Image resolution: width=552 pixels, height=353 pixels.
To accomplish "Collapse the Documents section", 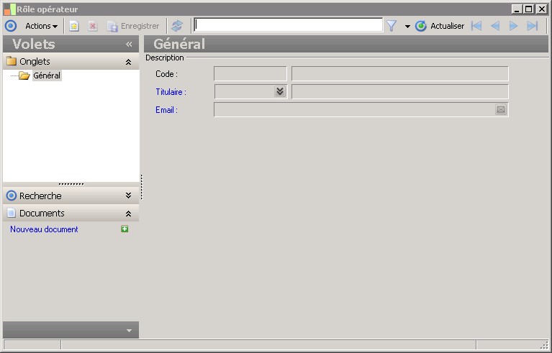I will tap(129, 214).
